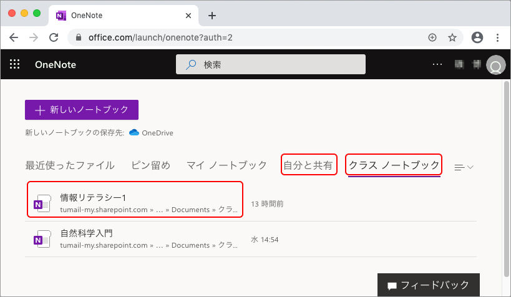
Task: Open the Office app launcher grid
Action: tap(15, 64)
